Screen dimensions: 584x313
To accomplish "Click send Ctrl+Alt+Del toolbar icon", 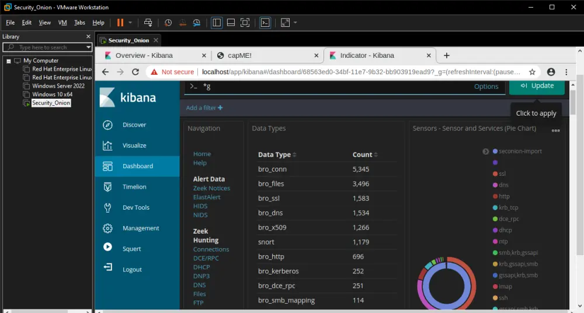I will [x=148, y=23].
